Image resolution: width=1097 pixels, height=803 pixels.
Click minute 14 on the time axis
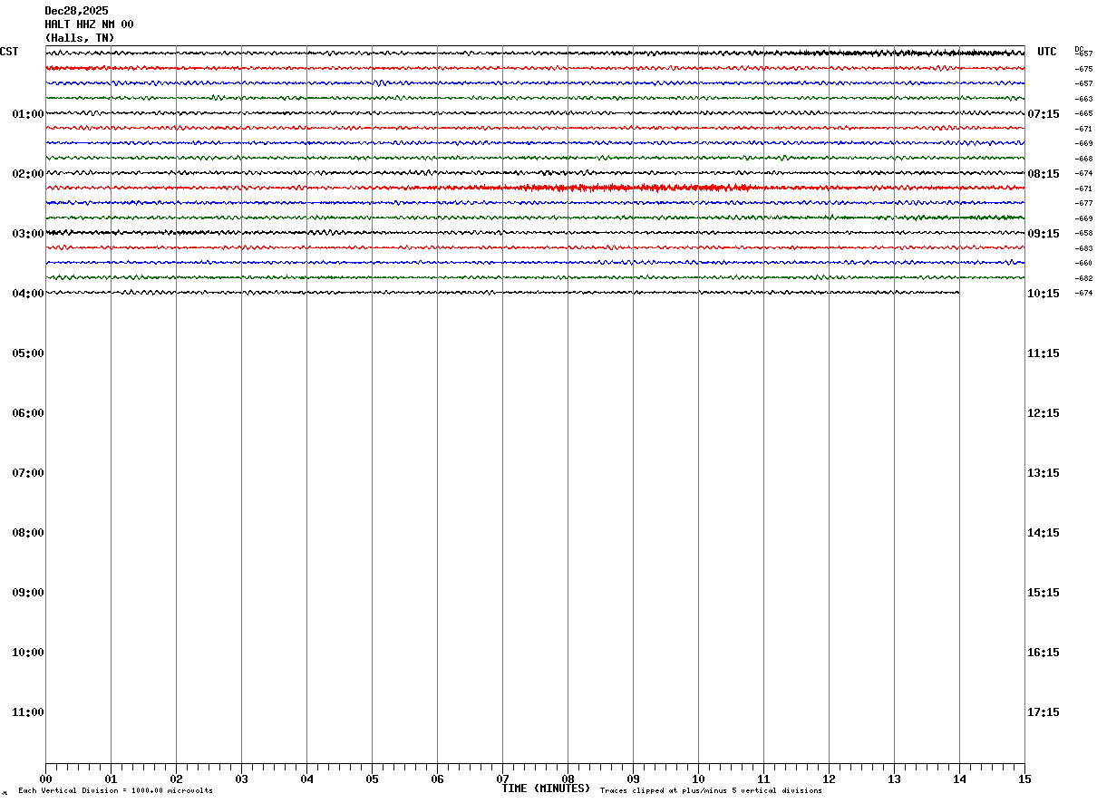[x=959, y=779]
